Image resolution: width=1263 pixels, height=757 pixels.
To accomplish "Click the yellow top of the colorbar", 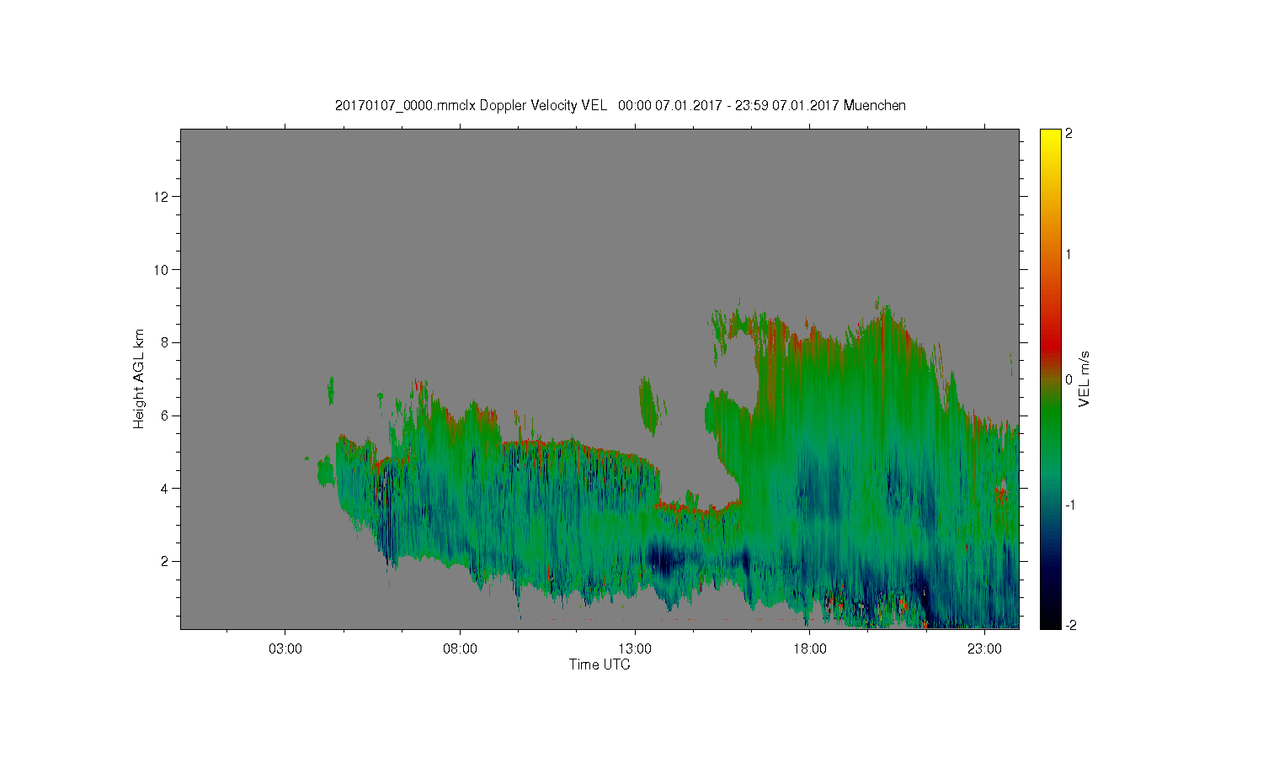I will (x=1050, y=136).
